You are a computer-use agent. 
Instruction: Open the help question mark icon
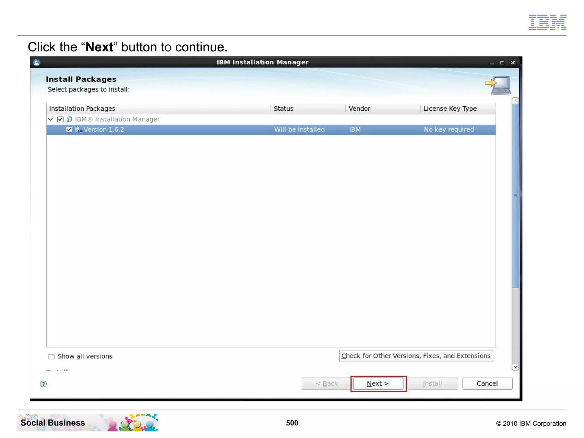click(43, 384)
